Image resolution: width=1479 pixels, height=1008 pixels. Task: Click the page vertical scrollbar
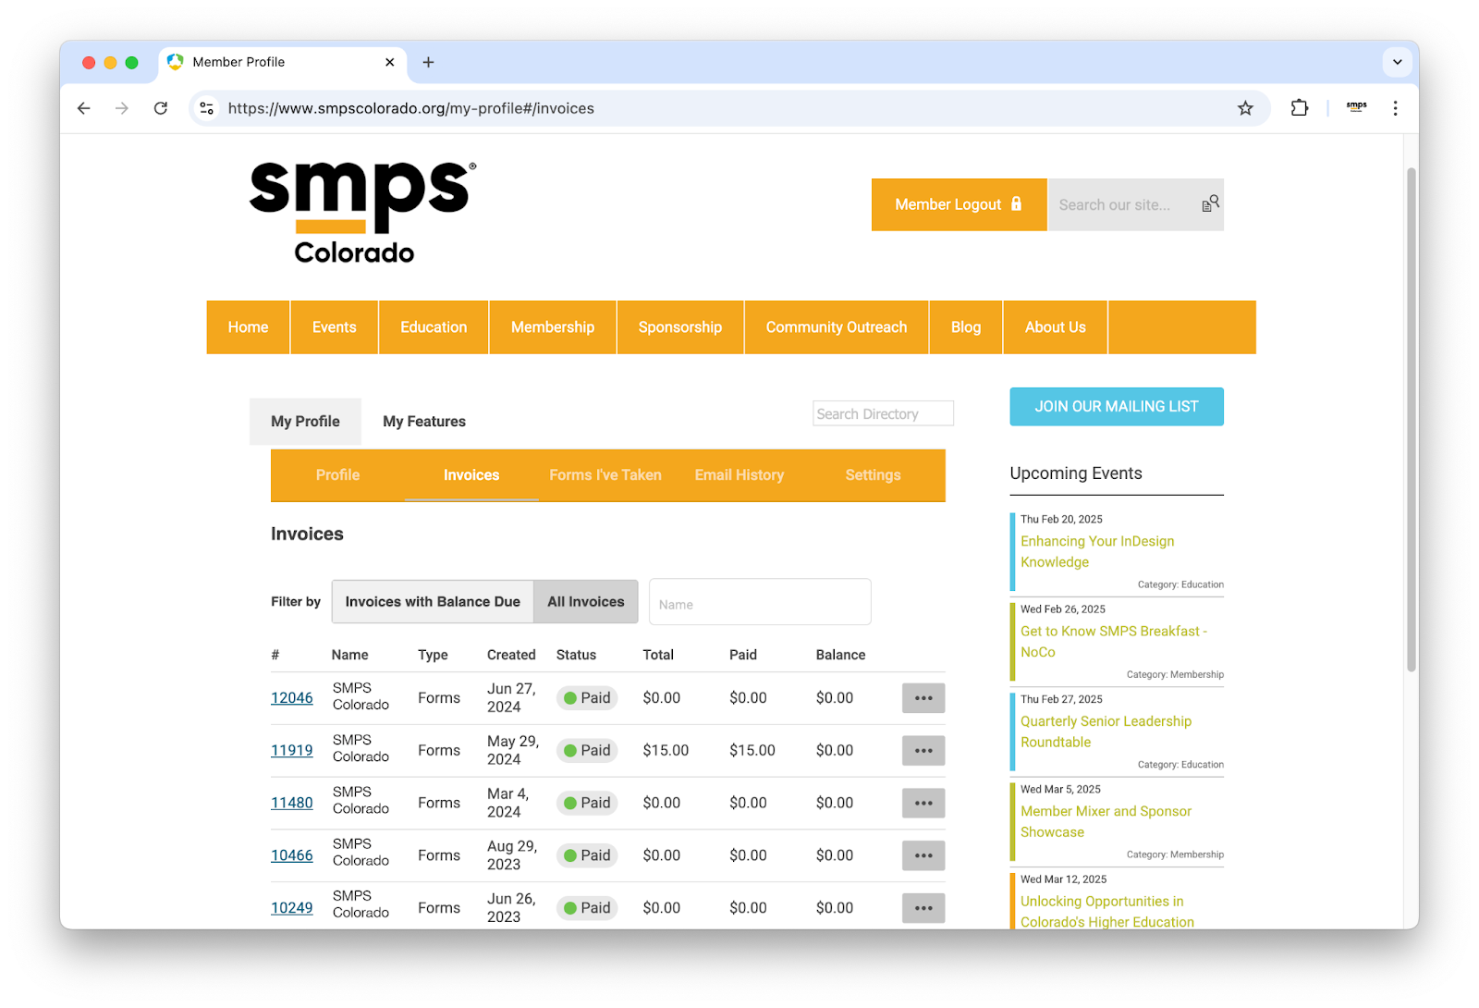click(x=1411, y=419)
